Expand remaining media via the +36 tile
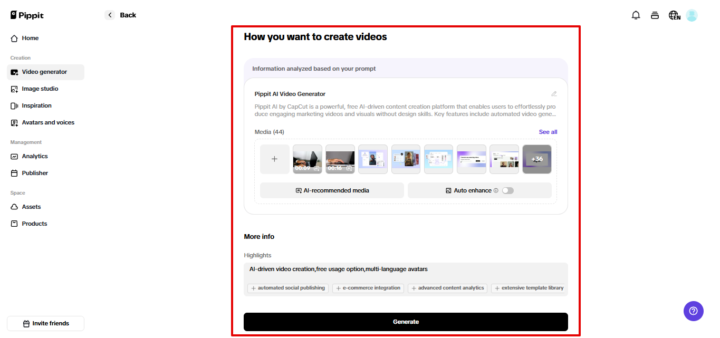This screenshot has width=720, height=338. tap(536, 159)
